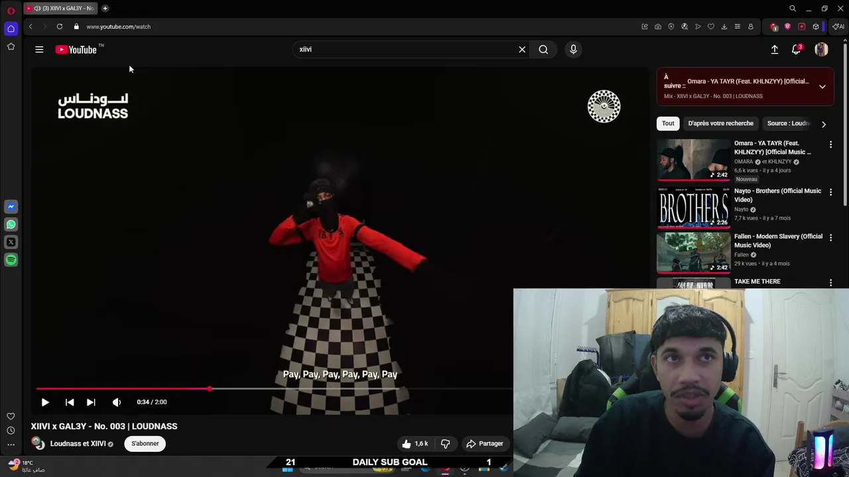The width and height of the screenshot is (849, 477).
Task: Show more filter chips arrow
Action: (x=824, y=124)
